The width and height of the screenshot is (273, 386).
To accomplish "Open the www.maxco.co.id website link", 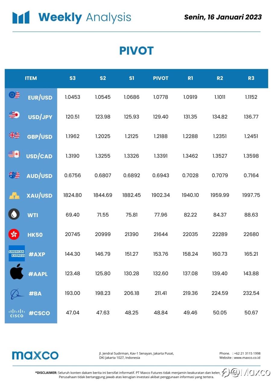I will [x=247, y=358].
